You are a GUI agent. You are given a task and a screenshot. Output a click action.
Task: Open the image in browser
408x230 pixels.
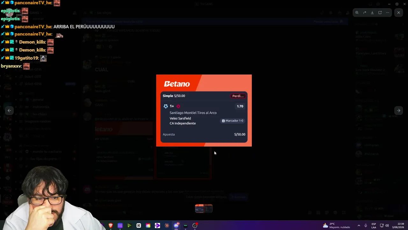[x=380, y=12]
